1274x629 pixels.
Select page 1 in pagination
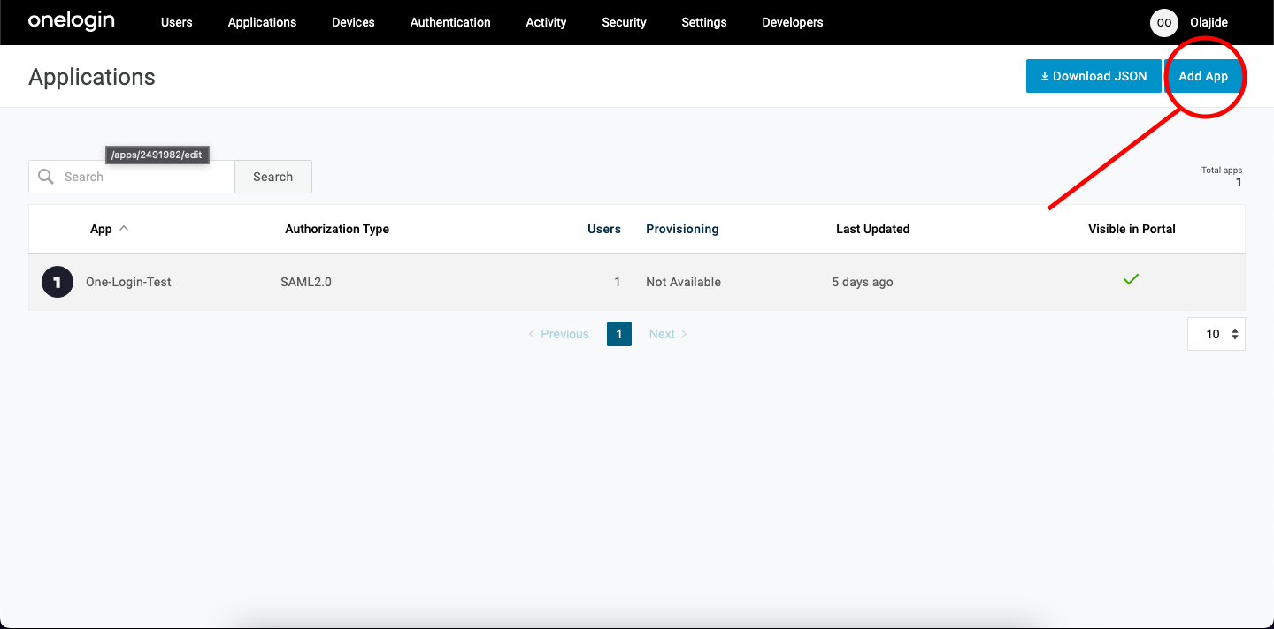pyautogui.click(x=619, y=334)
